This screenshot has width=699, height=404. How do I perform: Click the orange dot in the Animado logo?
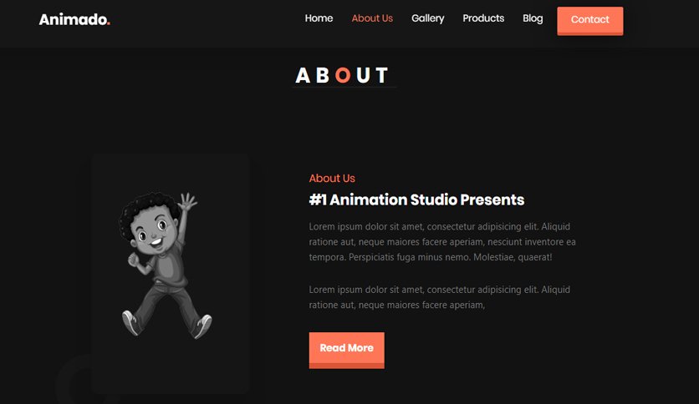point(109,24)
